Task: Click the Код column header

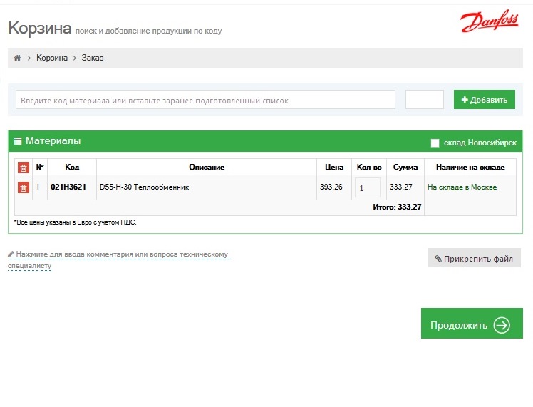Action: click(72, 167)
